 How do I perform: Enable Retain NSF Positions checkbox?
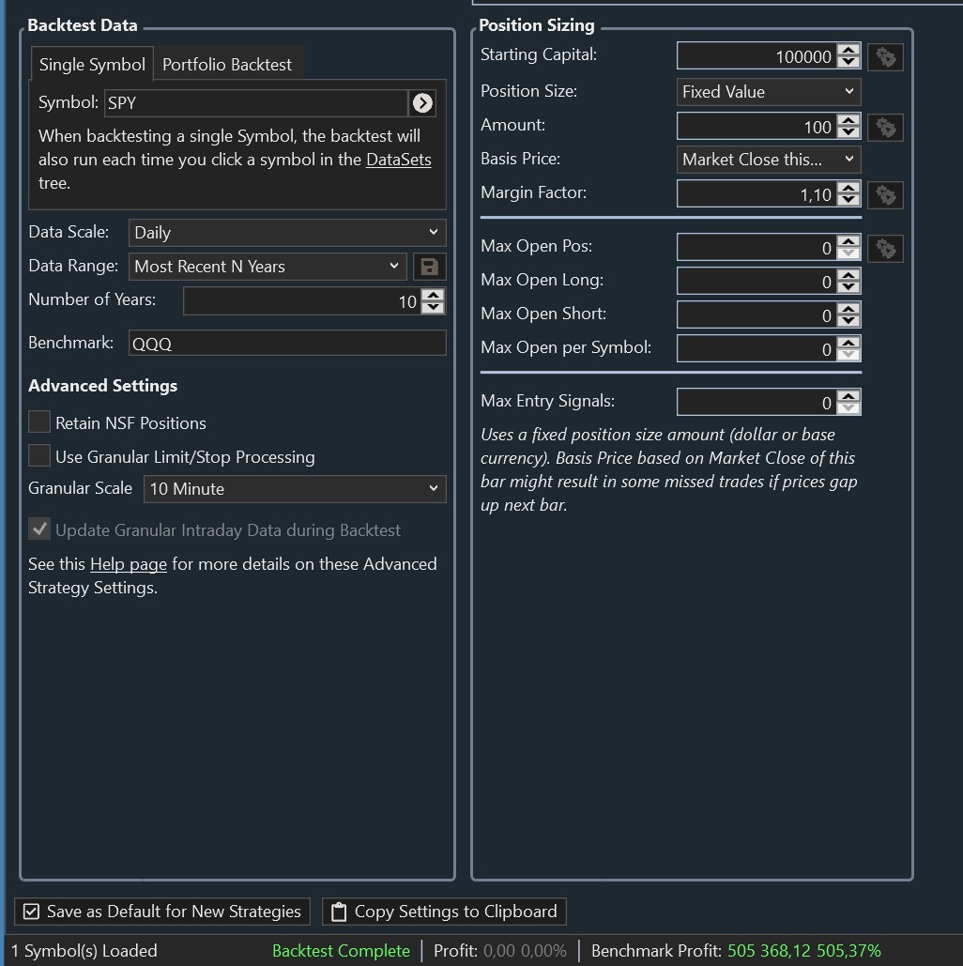pos(39,422)
